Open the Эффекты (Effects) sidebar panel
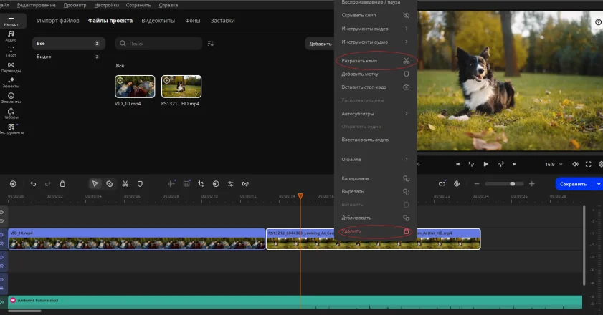603x315 pixels. coord(11,82)
